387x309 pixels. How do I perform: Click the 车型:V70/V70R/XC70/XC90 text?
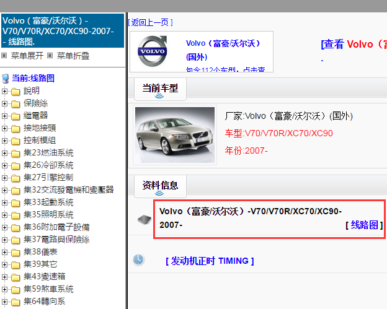click(x=278, y=133)
